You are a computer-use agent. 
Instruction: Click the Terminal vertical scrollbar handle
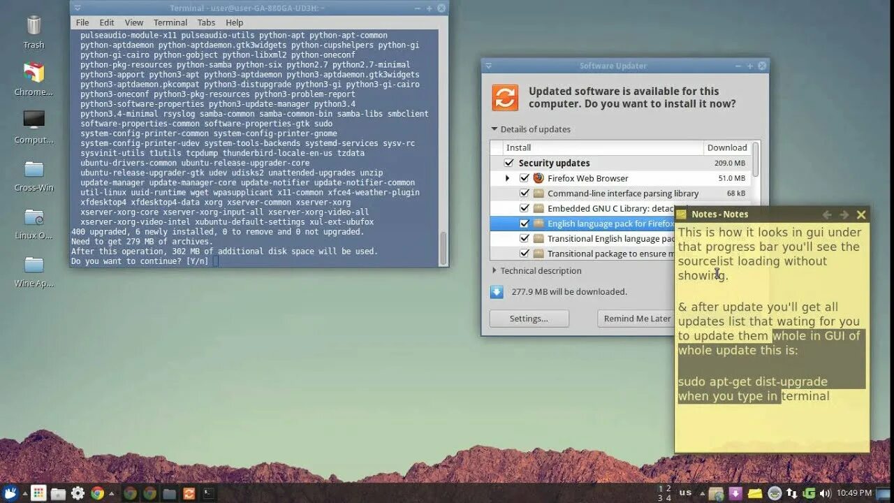(x=443, y=248)
